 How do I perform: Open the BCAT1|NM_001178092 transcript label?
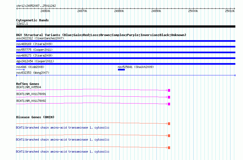tap(31, 101)
